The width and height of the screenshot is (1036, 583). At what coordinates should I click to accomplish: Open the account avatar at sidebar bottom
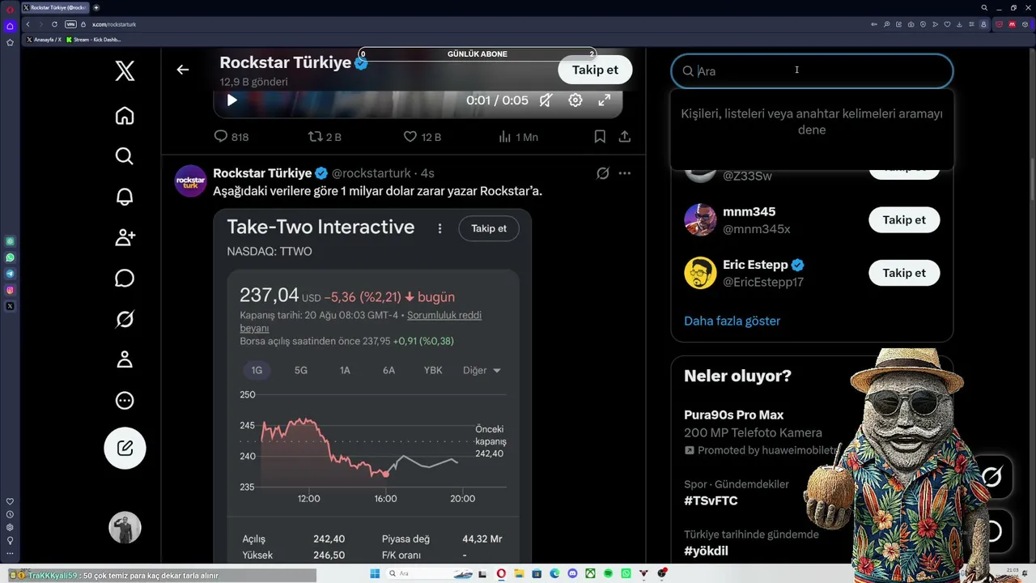click(125, 528)
